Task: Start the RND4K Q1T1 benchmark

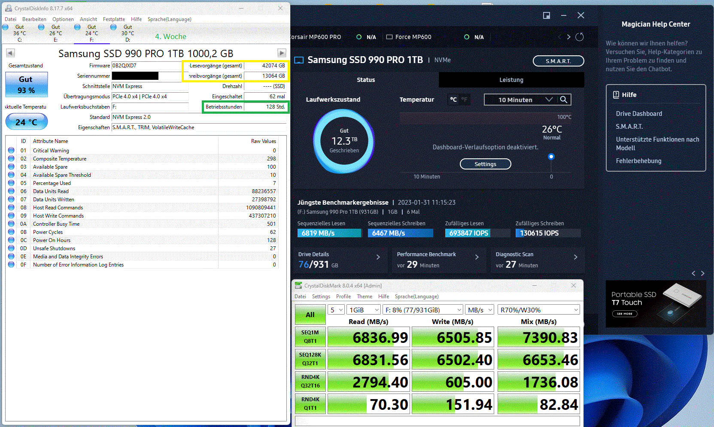Action: coord(310,404)
